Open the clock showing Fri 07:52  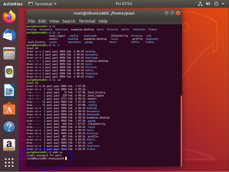pos(124,4)
